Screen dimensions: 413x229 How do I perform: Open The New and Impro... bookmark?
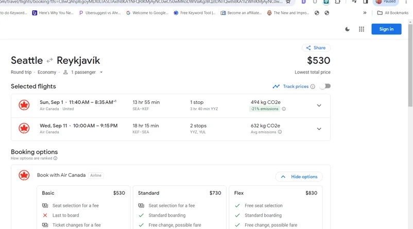coord(288,13)
